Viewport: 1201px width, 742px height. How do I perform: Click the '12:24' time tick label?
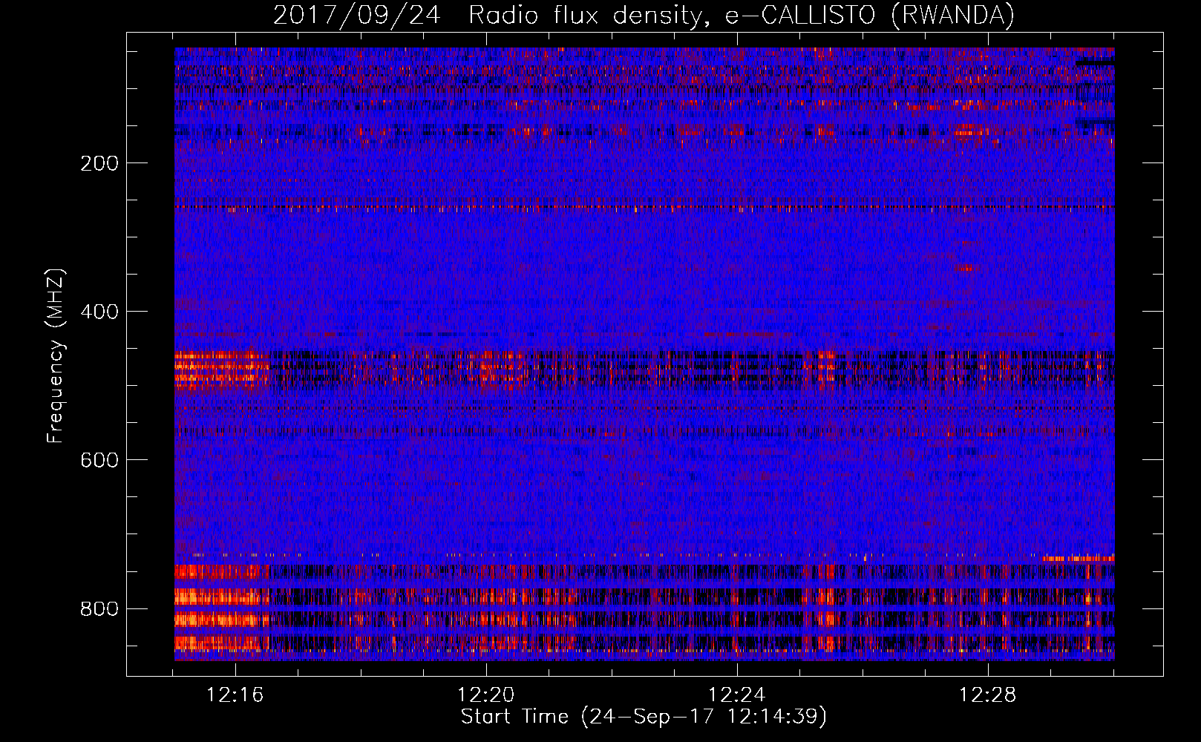click(x=737, y=695)
